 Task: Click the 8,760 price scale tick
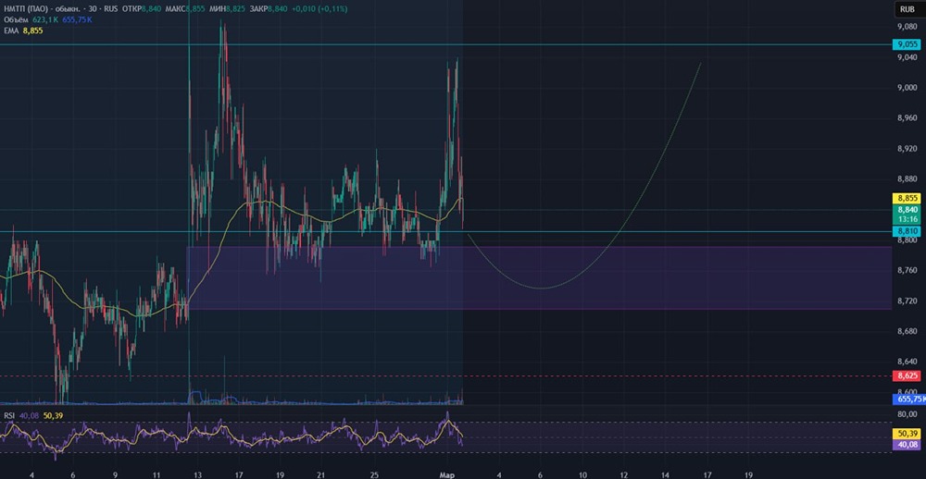907,270
